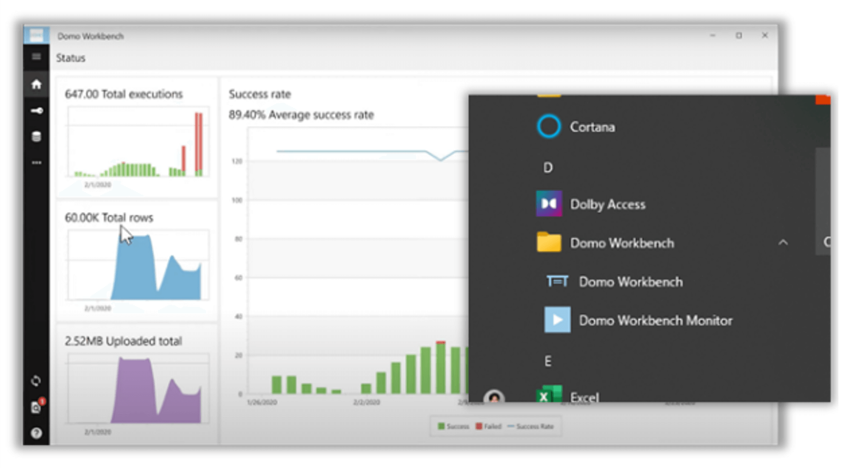Open Dolby Access from the app list
The image size is (841, 468).
(x=607, y=204)
